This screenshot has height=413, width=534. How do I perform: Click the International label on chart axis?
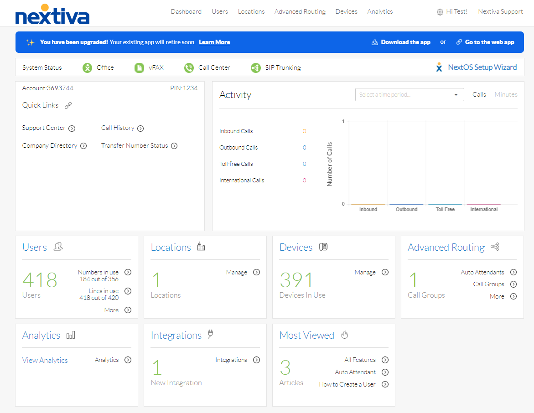[x=483, y=209]
